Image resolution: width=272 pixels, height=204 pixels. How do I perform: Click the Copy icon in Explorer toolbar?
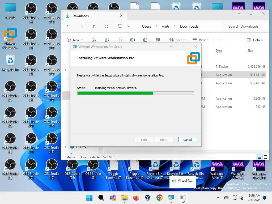pyautogui.click(x=107, y=40)
